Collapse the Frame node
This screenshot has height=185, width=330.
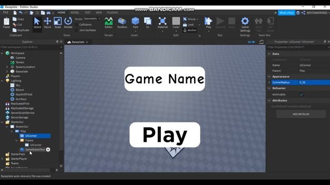click(16, 140)
